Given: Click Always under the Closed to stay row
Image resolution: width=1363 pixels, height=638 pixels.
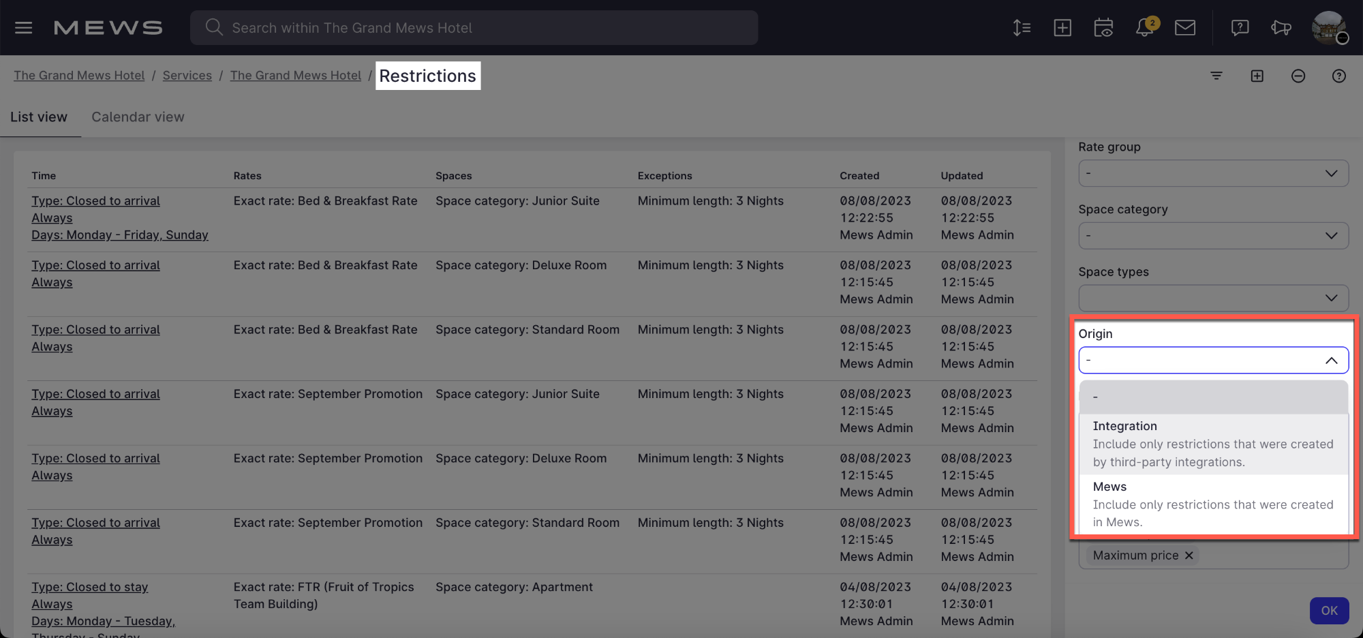Looking at the screenshot, I should point(52,605).
